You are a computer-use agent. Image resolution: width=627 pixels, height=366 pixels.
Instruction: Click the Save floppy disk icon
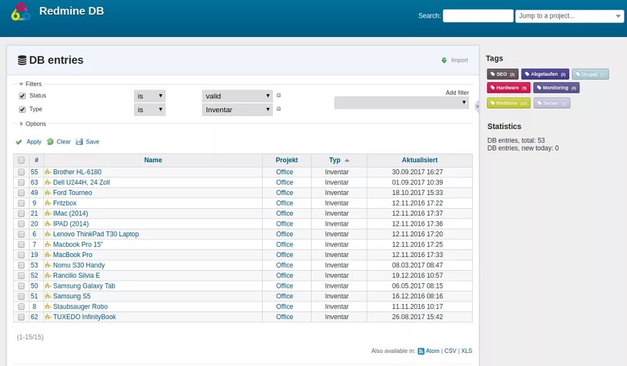(x=79, y=142)
